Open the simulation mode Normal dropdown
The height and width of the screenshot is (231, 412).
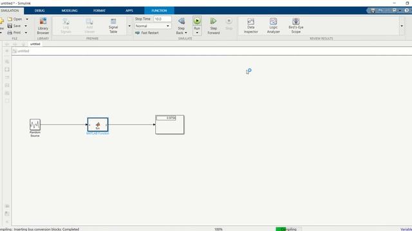pyautogui.click(x=153, y=26)
